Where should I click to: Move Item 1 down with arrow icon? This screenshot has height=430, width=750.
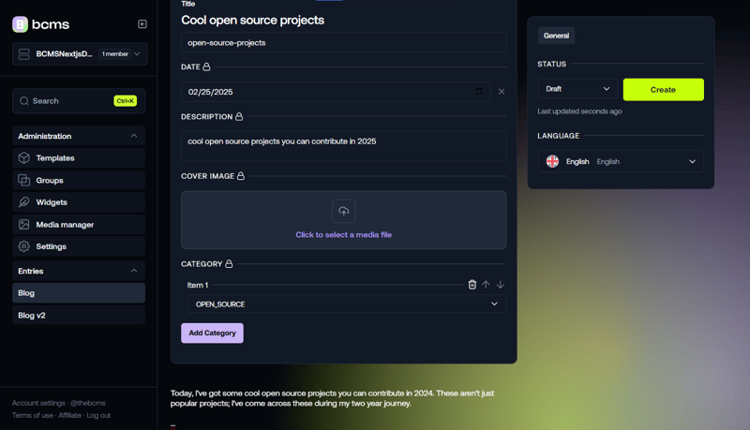point(501,285)
